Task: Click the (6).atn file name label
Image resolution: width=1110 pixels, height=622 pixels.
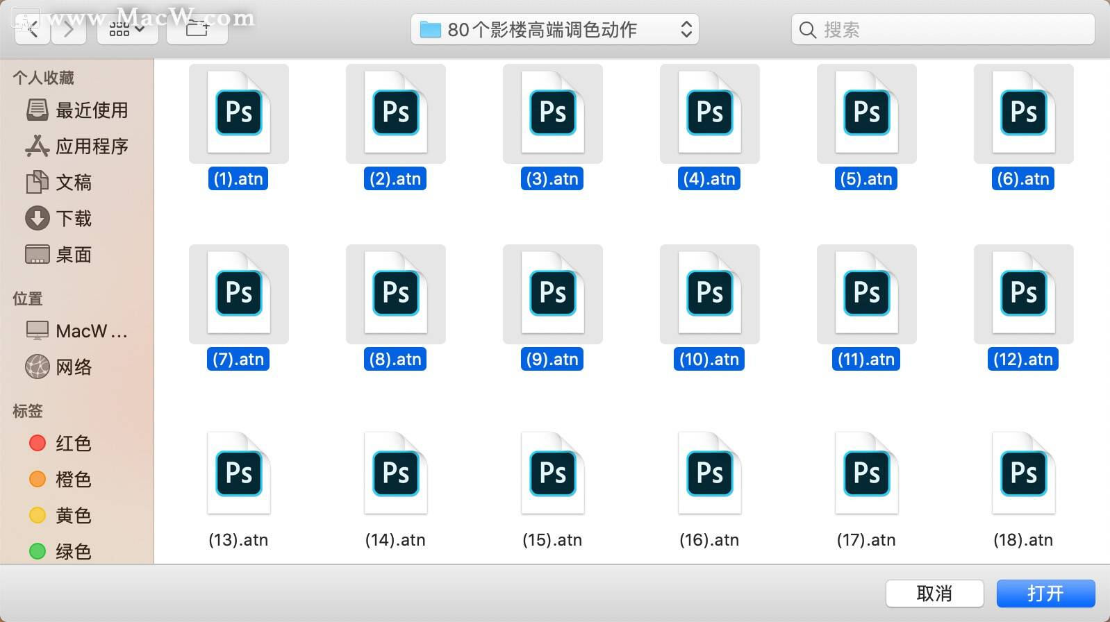Action: (x=1023, y=179)
